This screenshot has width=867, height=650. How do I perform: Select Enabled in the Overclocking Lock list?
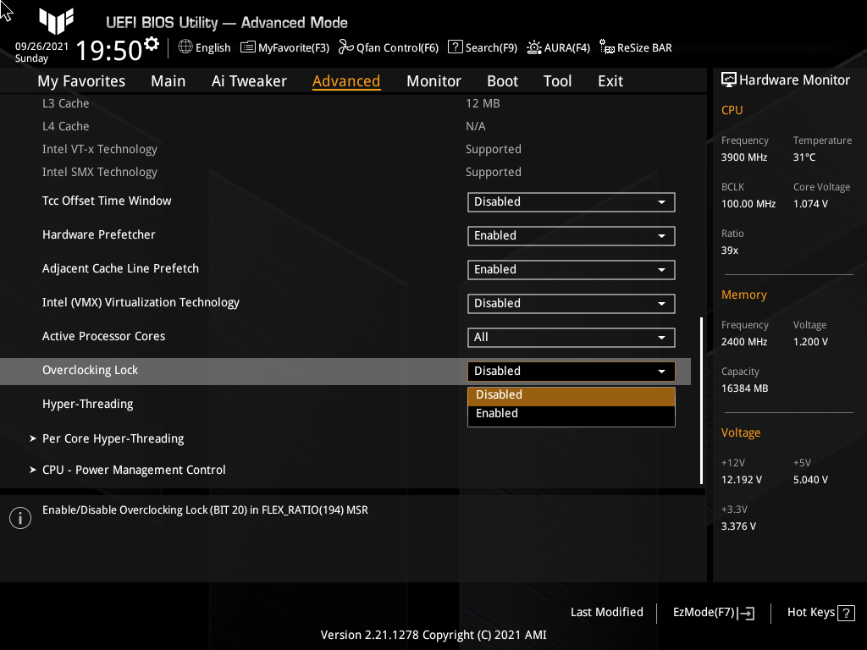(572, 413)
